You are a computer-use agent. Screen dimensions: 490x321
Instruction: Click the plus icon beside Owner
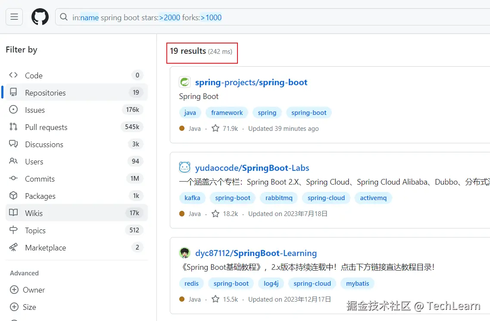(14, 290)
